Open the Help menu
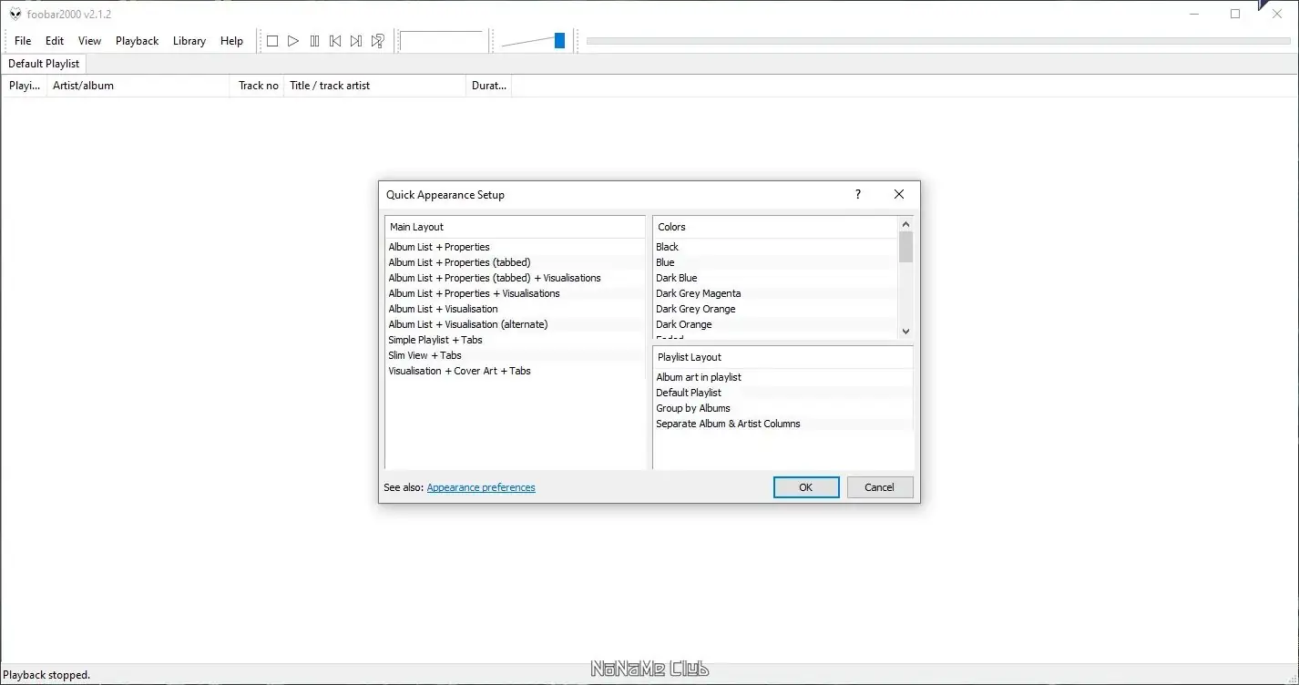1299x685 pixels. (231, 41)
